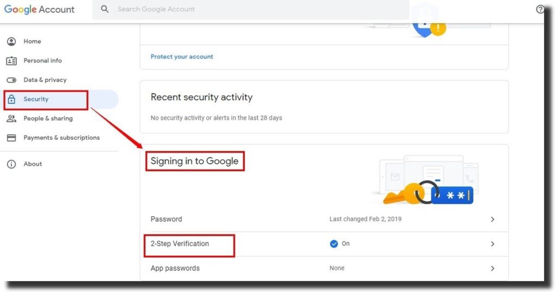Viewport: 555px width, 292px height.
Task: Open the Home menu item
Action: point(32,41)
